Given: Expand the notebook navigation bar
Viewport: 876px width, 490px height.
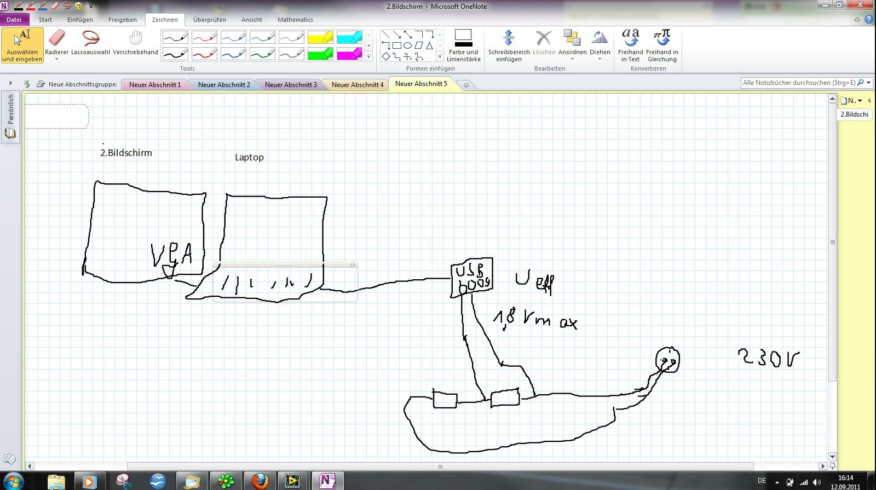Looking at the screenshot, I should click(x=10, y=83).
